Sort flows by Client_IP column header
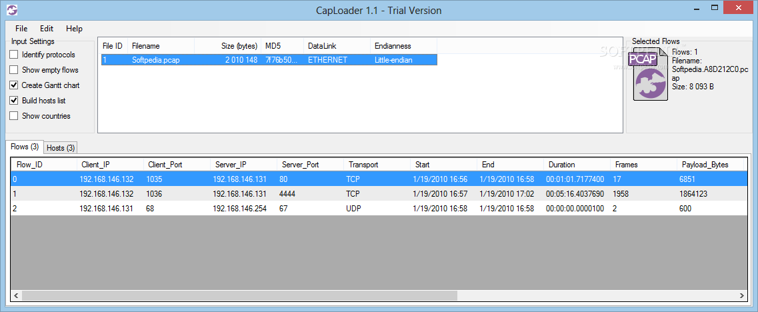The height and width of the screenshot is (312, 758). click(110, 165)
